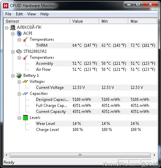Select the Charge Level row
This screenshot has width=161, height=168.
96,130
